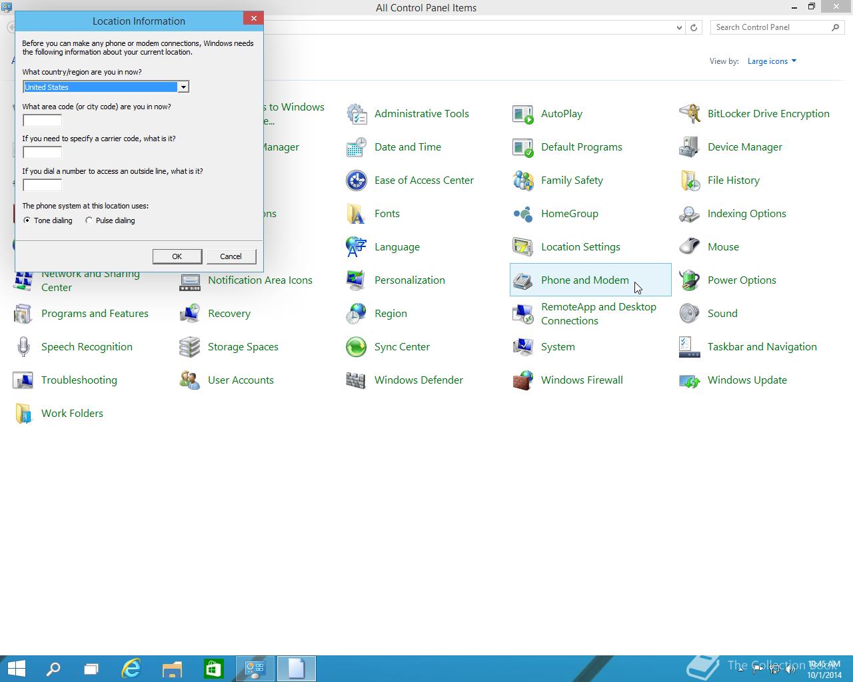Open the User Accounts link
This screenshot has width=853, height=682.
[x=241, y=380]
